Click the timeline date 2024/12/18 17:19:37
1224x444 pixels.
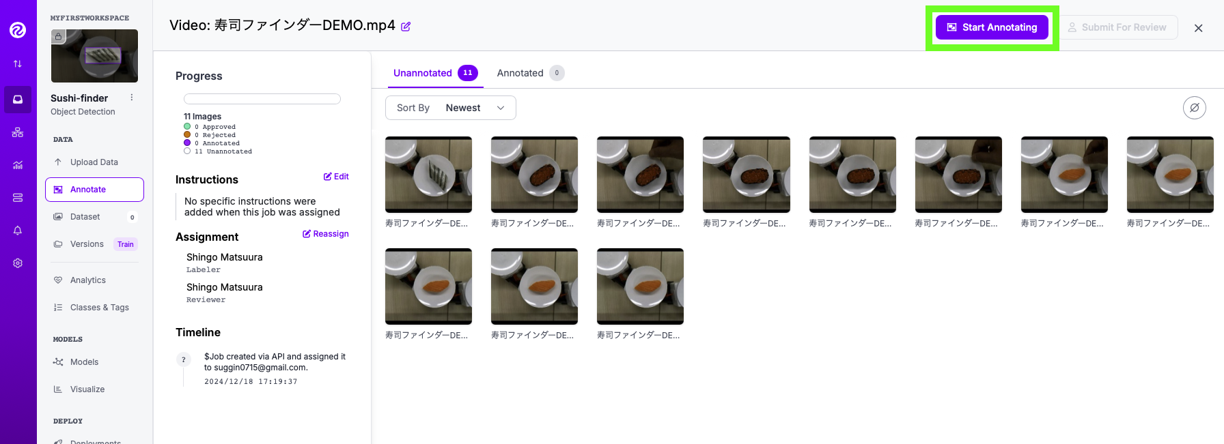point(251,382)
